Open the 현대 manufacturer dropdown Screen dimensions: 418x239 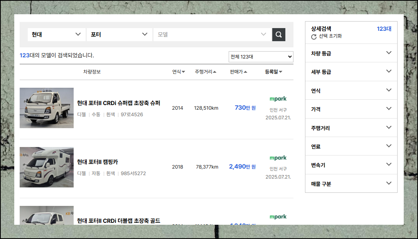click(x=57, y=35)
